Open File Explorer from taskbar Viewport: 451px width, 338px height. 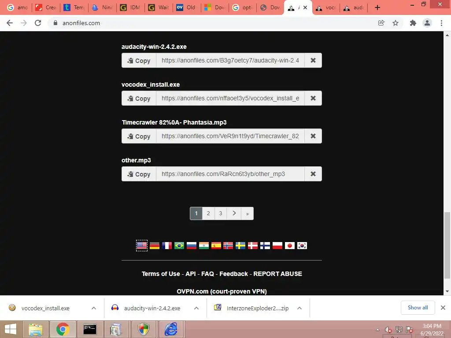[35, 329]
